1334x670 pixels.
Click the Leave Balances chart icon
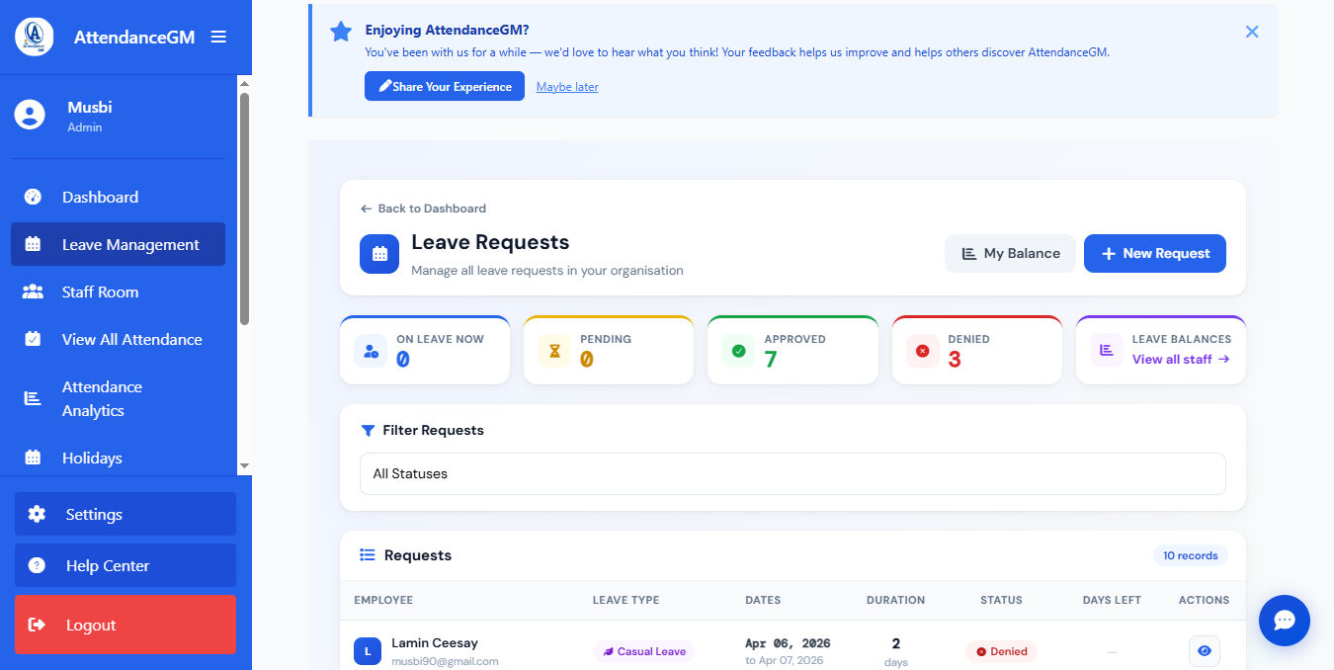(x=1107, y=351)
